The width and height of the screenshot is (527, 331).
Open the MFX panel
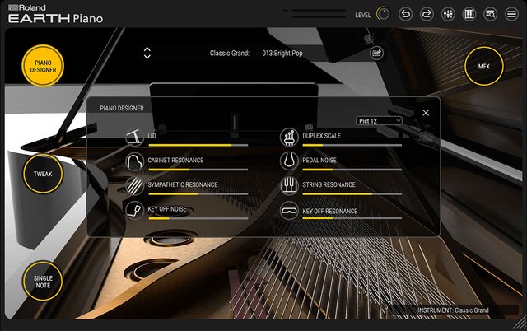[x=484, y=66]
